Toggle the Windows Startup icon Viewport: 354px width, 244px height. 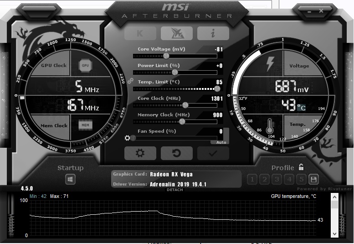70,180
